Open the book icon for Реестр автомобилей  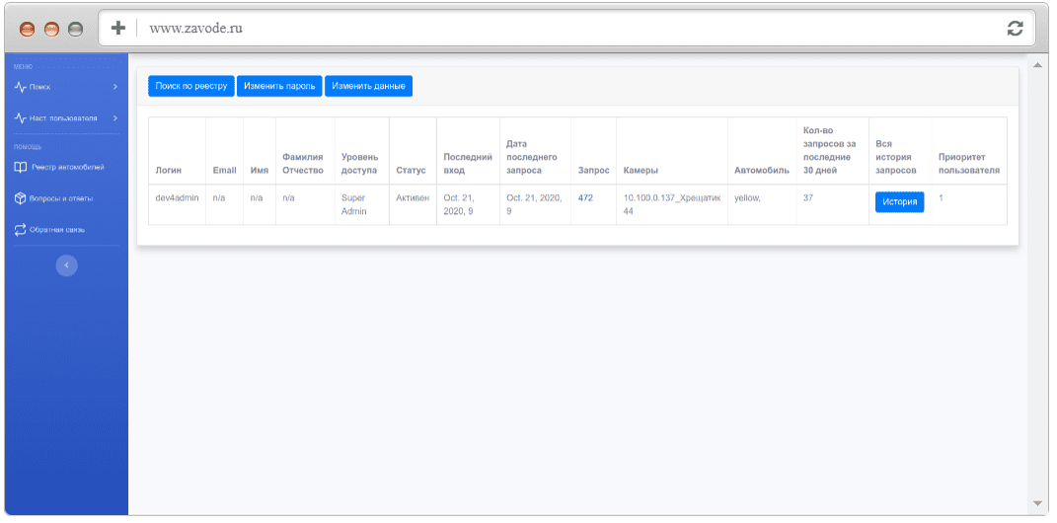[20, 167]
